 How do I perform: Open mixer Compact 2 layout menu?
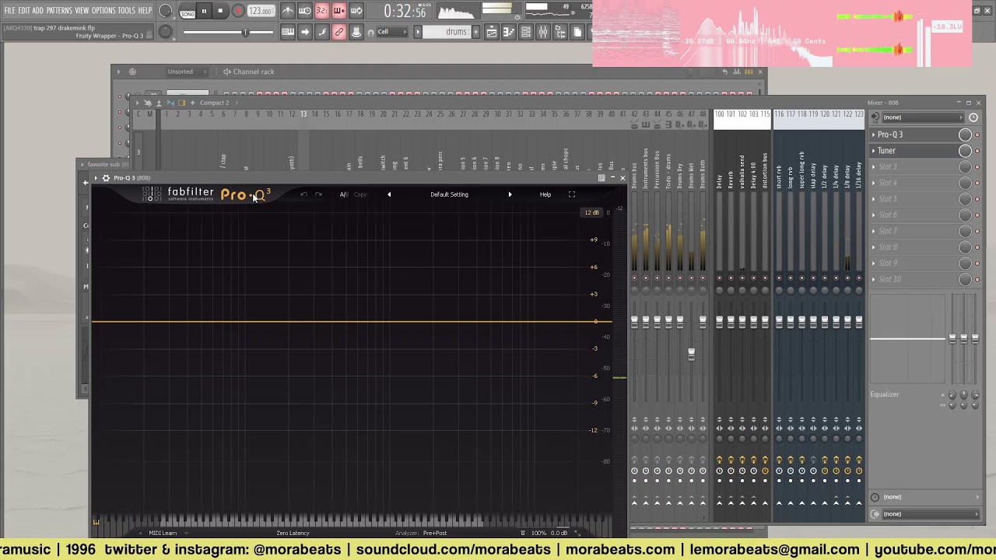pos(214,103)
